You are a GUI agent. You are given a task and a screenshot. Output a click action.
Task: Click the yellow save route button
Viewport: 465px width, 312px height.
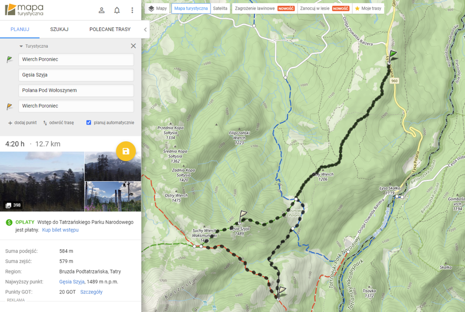click(126, 151)
